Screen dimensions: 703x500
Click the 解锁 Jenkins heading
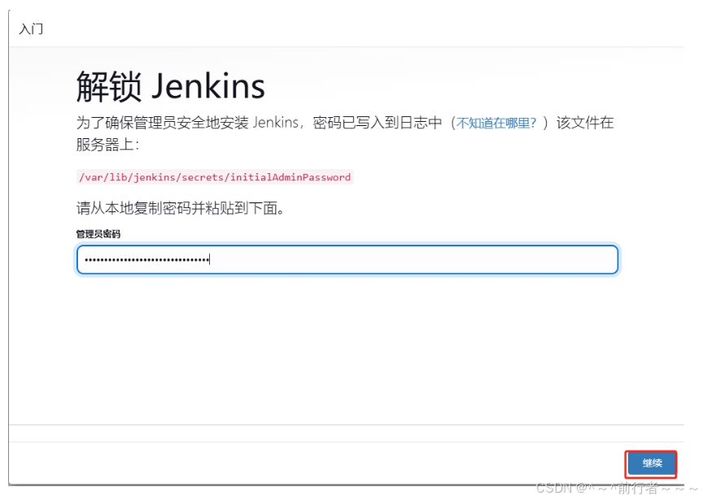point(171,85)
